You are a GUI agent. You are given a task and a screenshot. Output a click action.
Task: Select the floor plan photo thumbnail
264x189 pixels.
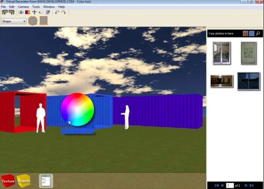click(x=249, y=53)
